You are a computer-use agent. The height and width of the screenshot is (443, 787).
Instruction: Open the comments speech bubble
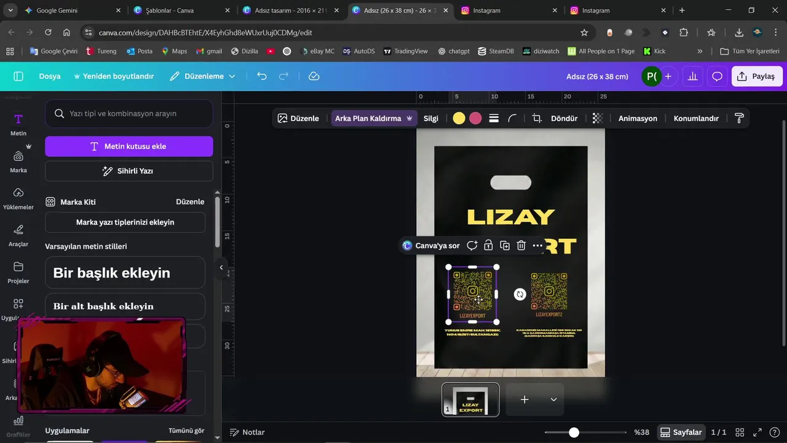click(x=717, y=76)
